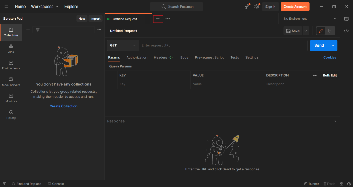The width and height of the screenshot is (353, 187).
Task: Click the Untitled Request title text
Action: [x=123, y=31]
